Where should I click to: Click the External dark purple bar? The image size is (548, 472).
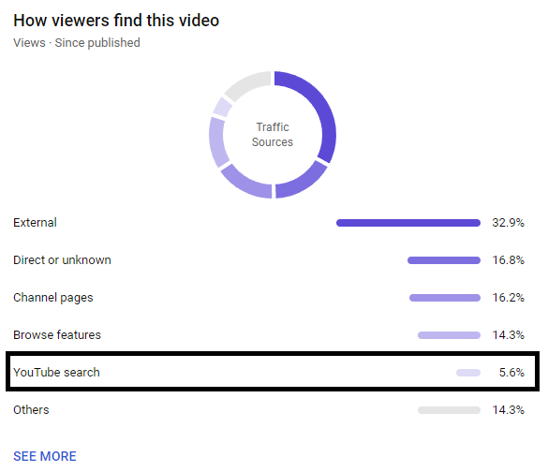coord(408,223)
